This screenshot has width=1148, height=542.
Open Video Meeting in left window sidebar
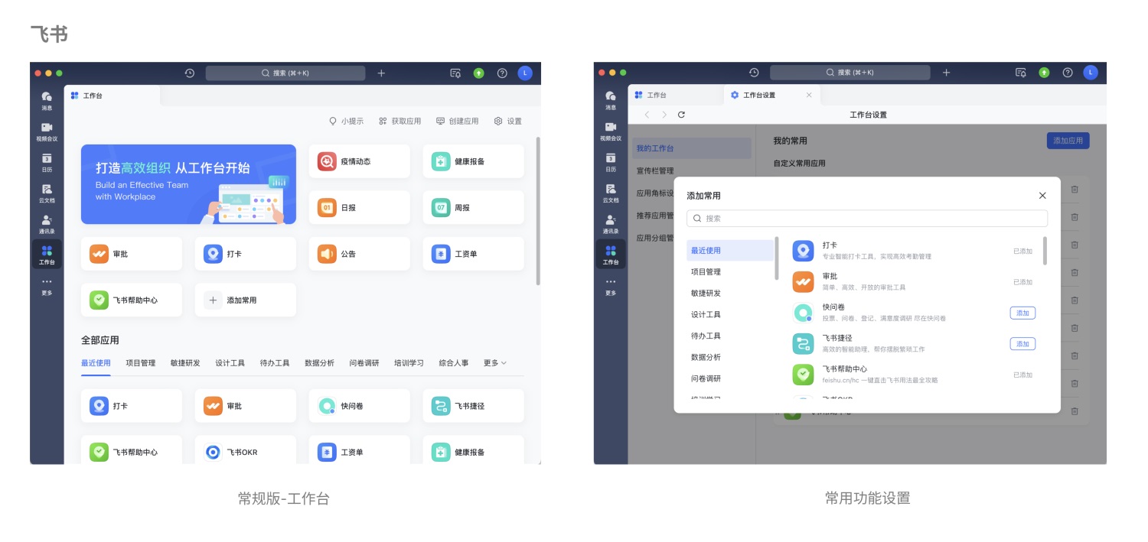pos(47,131)
